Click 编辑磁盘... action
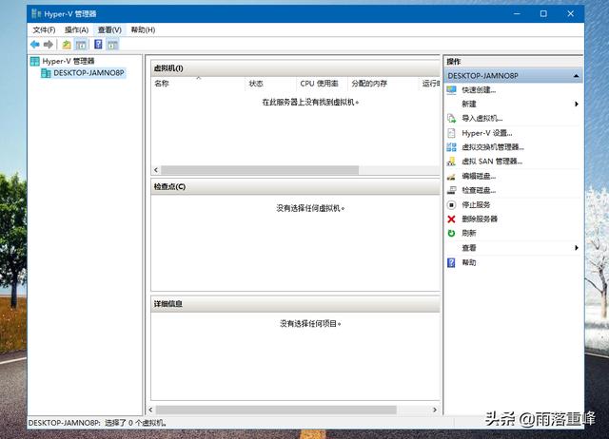 pyautogui.click(x=479, y=177)
